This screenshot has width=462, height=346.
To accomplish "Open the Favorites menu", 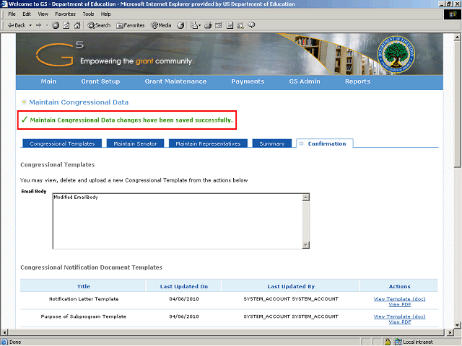I will [x=66, y=14].
